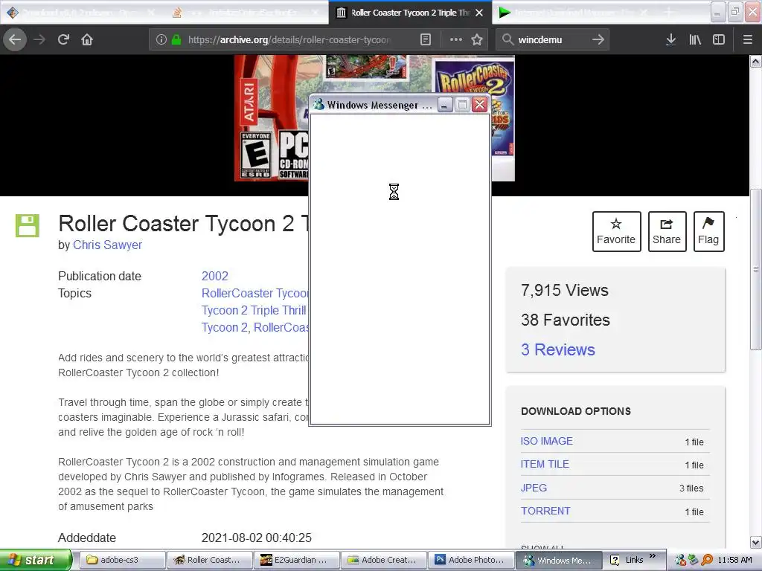
Task: Click the forward navigation arrow
Action: (39, 40)
